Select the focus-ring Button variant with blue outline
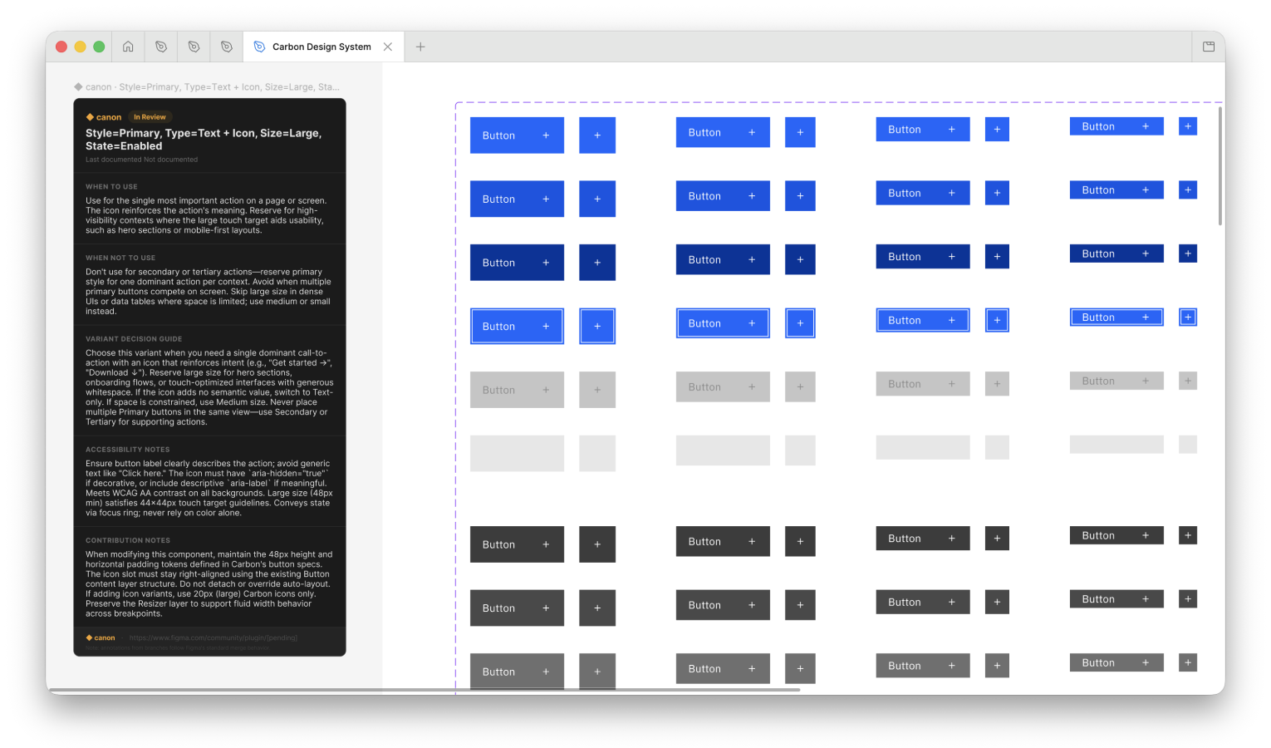This screenshot has height=748, width=1271. click(517, 326)
